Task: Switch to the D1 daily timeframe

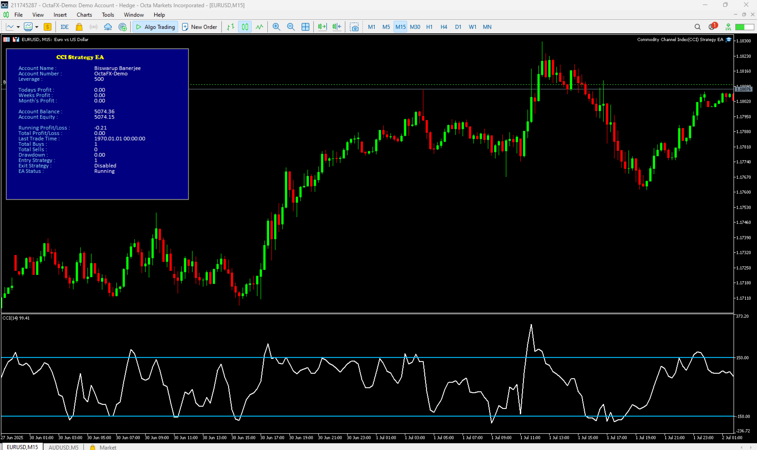Action: coord(458,27)
